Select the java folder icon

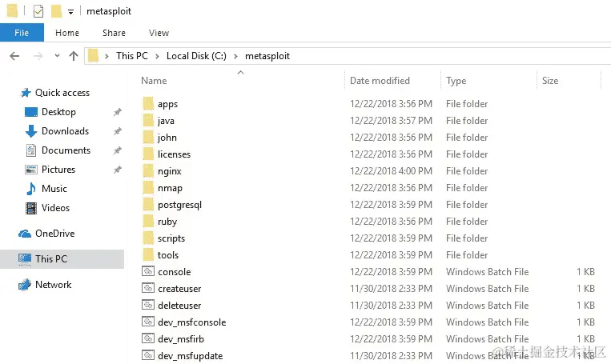(x=148, y=120)
